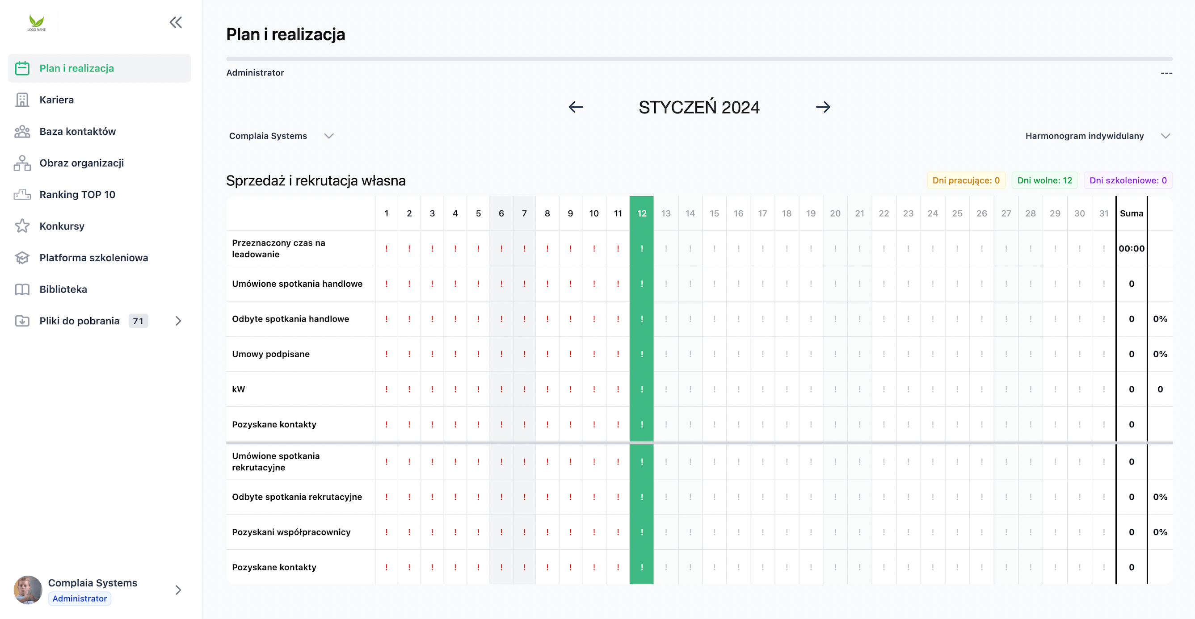Click the open book icon beside Biblioteka
The width and height of the screenshot is (1195, 619).
(x=22, y=289)
